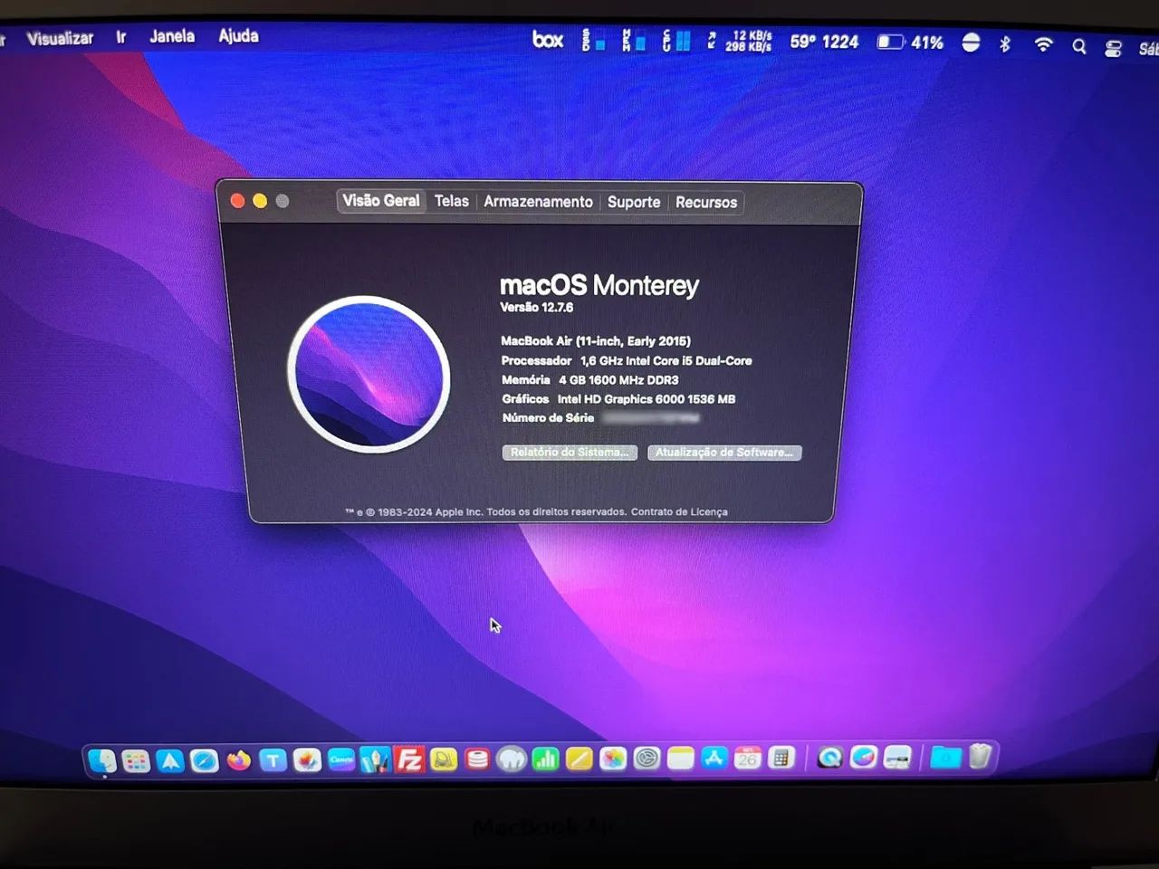Click the MEM meter in menu bar
Image resolution: width=1159 pixels, height=869 pixels.
pos(634,41)
